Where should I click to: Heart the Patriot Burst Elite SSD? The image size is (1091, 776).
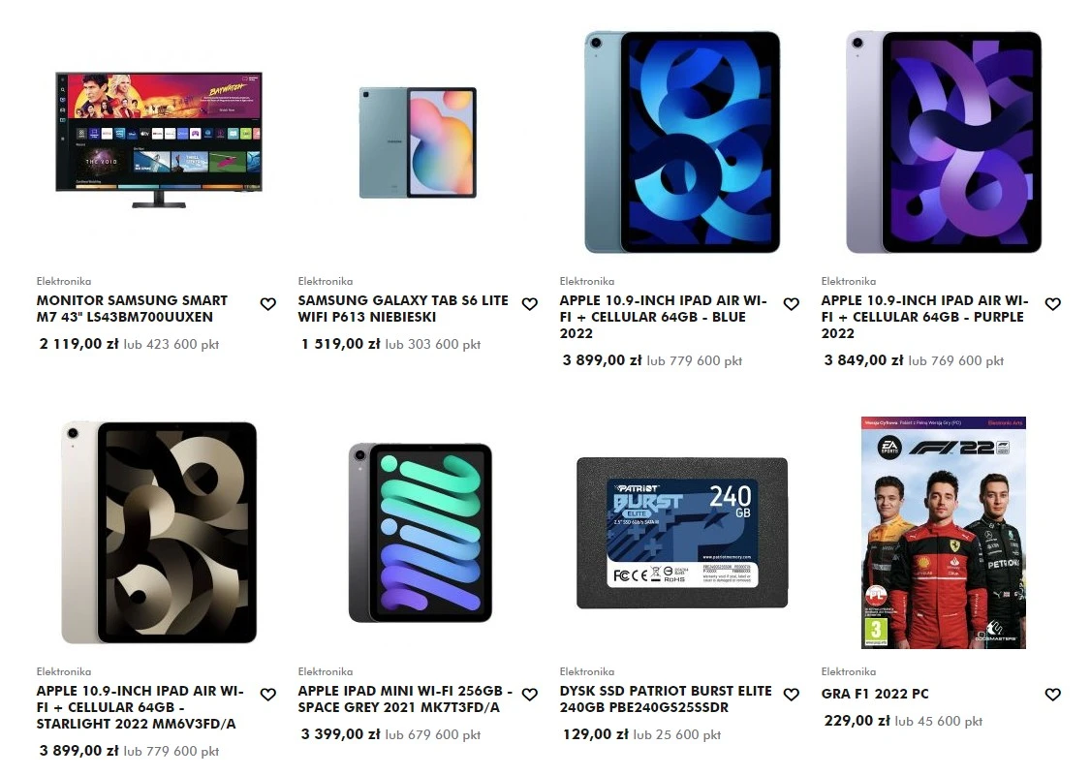point(791,695)
